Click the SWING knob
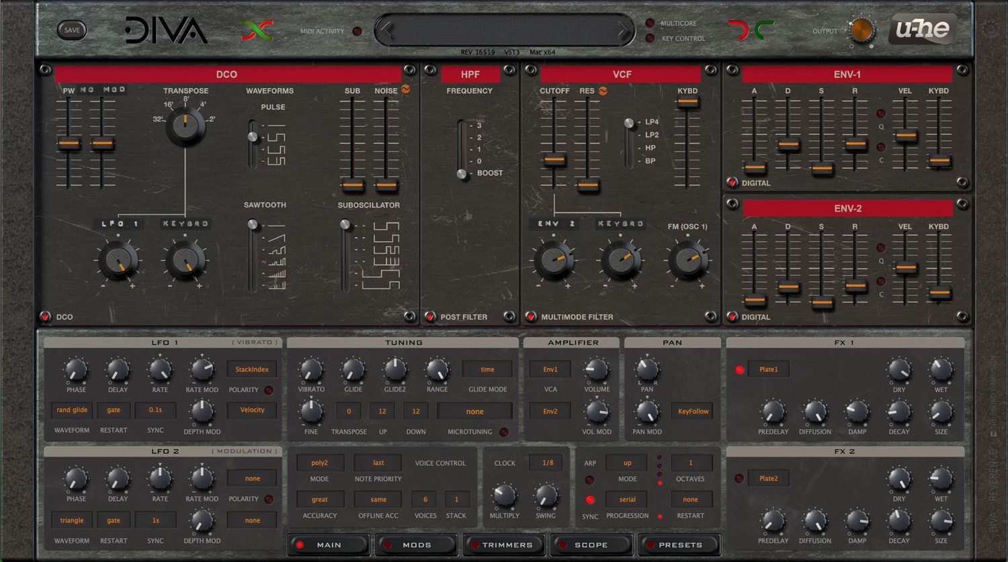This screenshot has height=562, width=1008. 546,496
